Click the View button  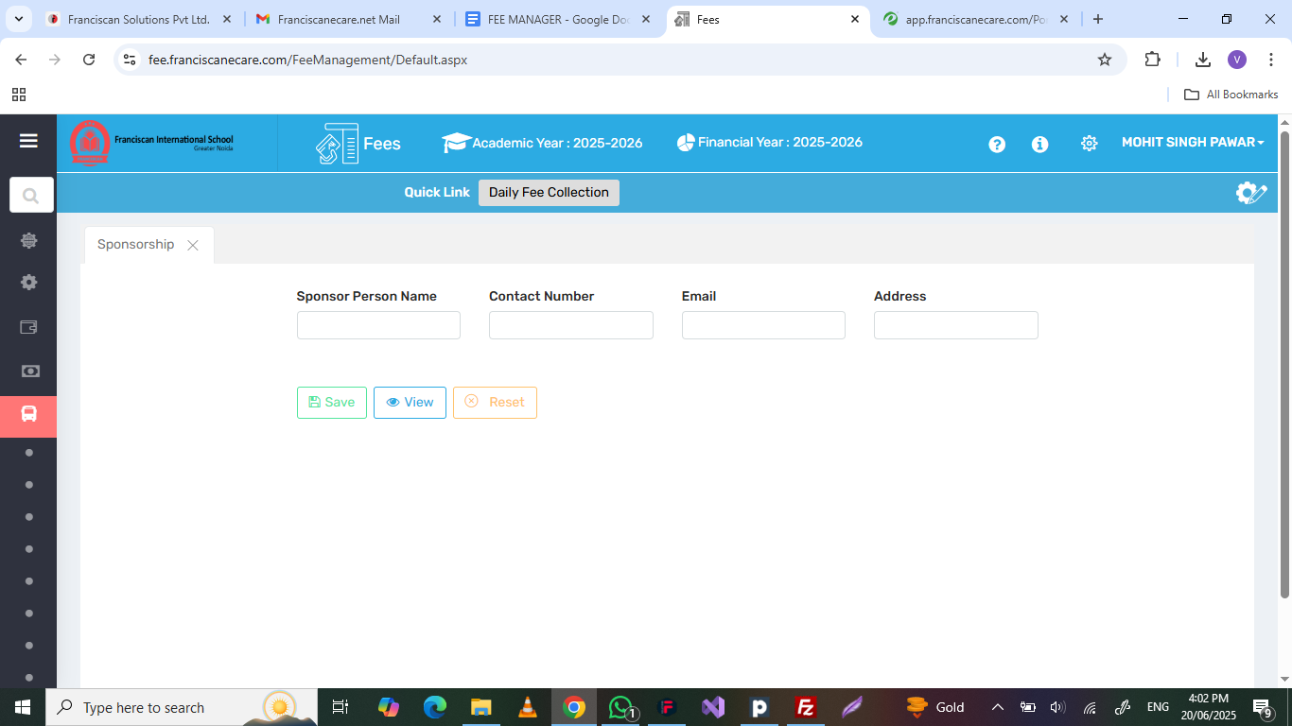point(410,403)
